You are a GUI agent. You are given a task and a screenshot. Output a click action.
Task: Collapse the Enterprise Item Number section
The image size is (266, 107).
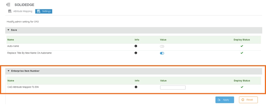[9, 71]
